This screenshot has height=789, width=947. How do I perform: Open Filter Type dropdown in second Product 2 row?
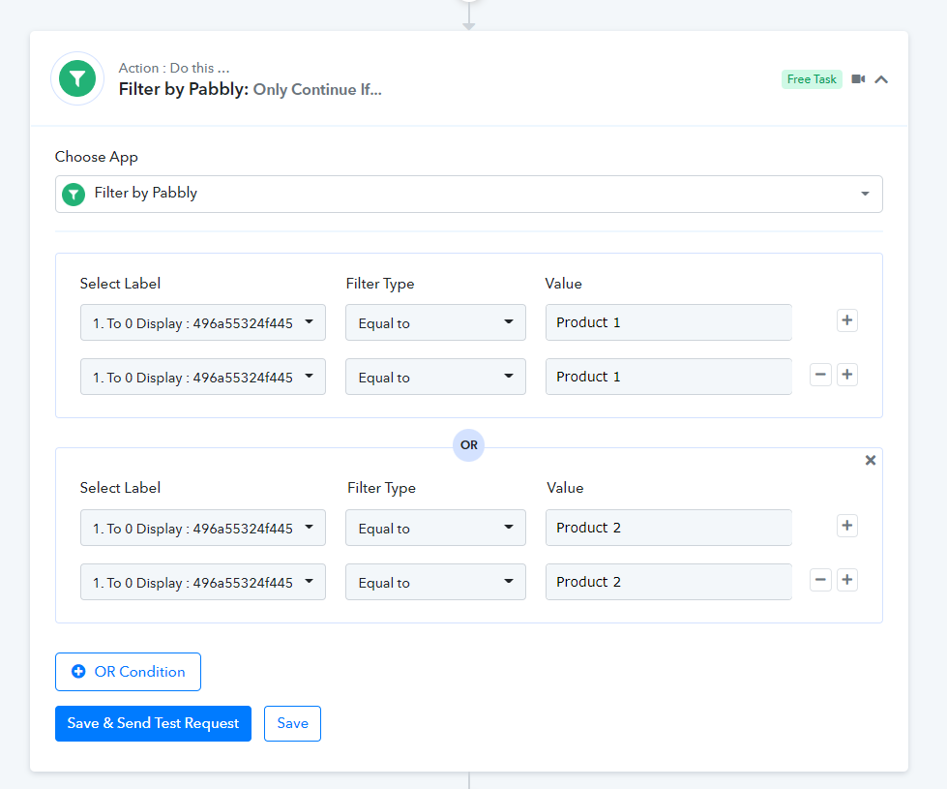pyautogui.click(x=435, y=582)
